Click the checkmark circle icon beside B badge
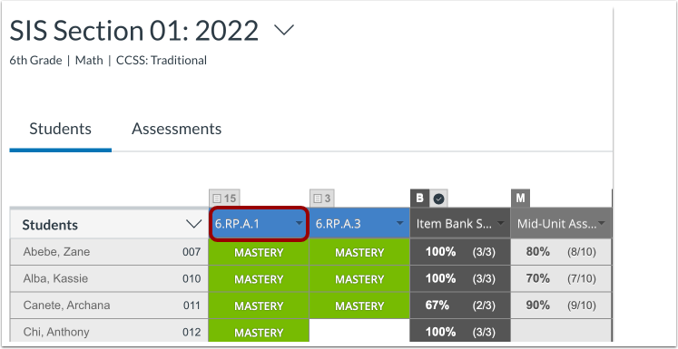The height and width of the screenshot is (349, 678). click(x=438, y=199)
